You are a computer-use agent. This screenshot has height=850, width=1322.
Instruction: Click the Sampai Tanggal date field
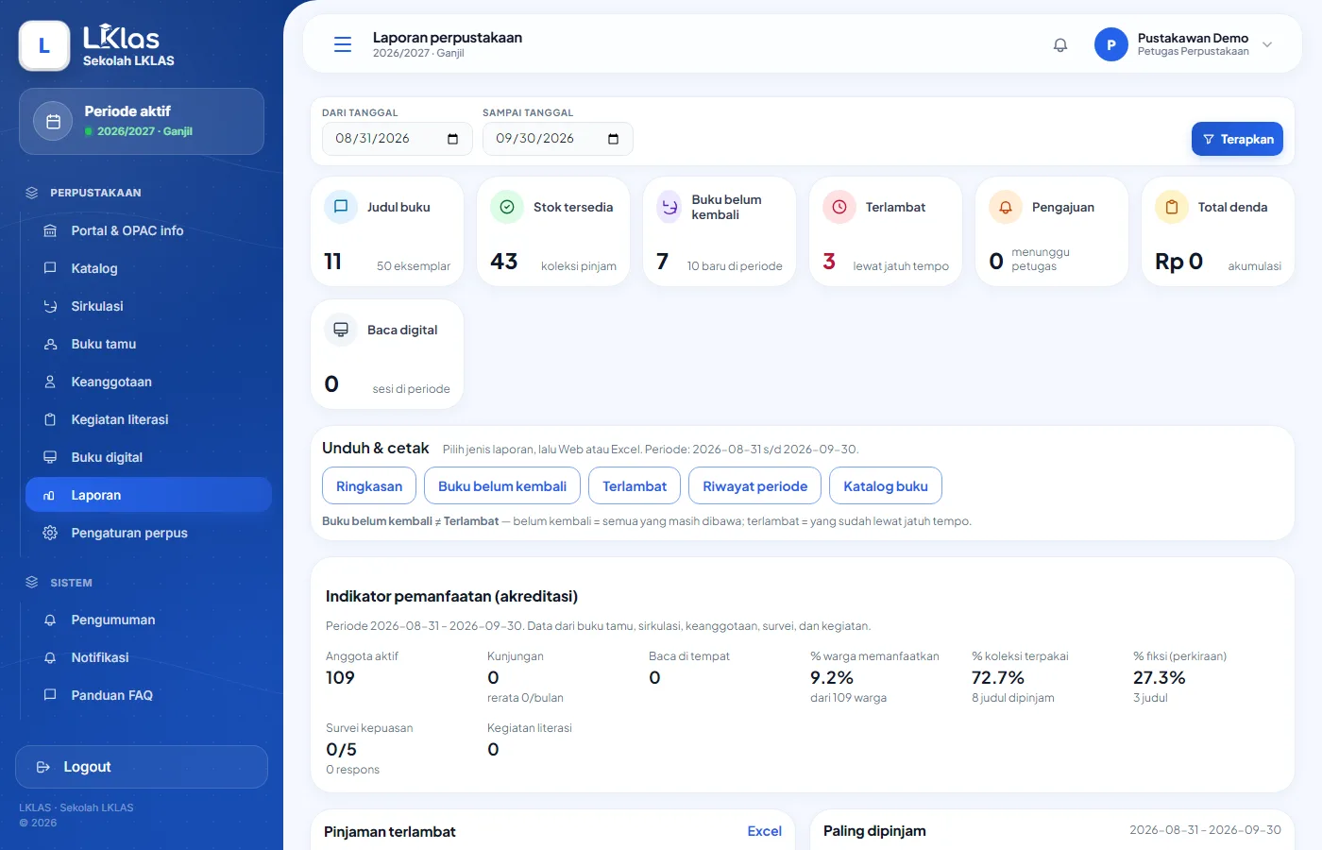tap(557, 139)
